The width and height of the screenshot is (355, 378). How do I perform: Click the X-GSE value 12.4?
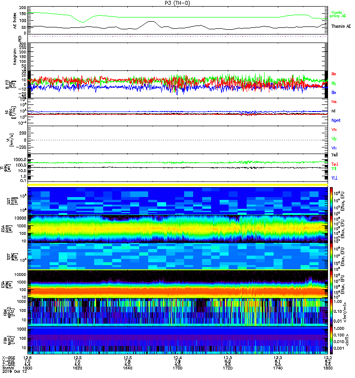click(x=177, y=358)
